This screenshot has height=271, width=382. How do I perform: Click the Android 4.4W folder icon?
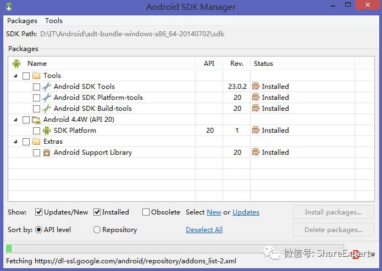coord(36,120)
